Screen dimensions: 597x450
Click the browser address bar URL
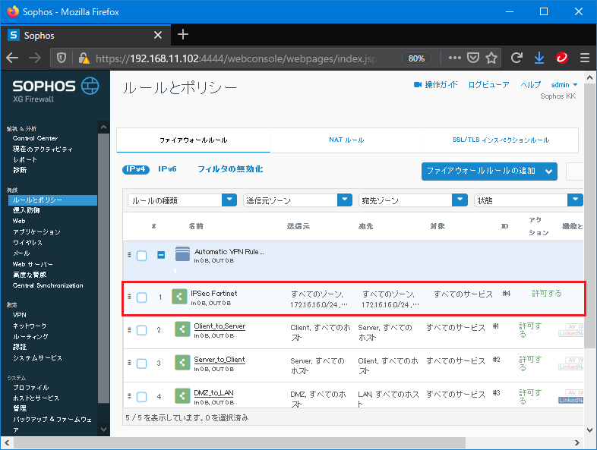236,58
